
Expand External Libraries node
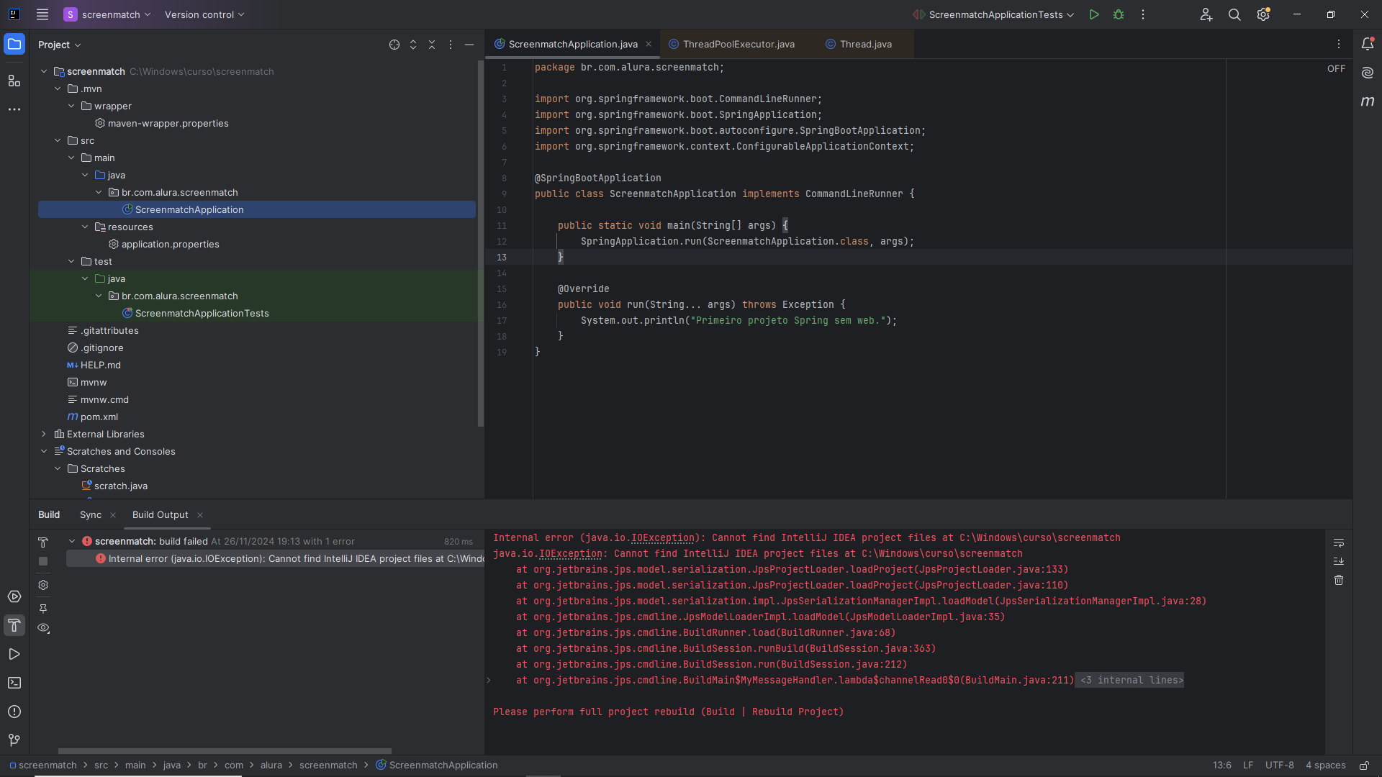[44, 434]
